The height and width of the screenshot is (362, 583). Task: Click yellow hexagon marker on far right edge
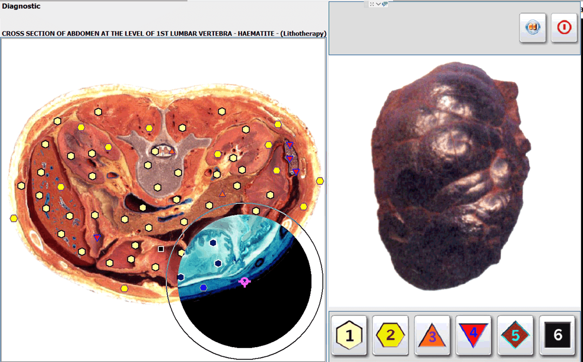[320, 181]
